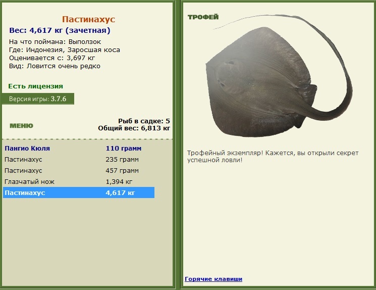Click the Где: Индонезия, Заросшая коса line
Viewport: 376px width, 290px height.
coord(65,50)
